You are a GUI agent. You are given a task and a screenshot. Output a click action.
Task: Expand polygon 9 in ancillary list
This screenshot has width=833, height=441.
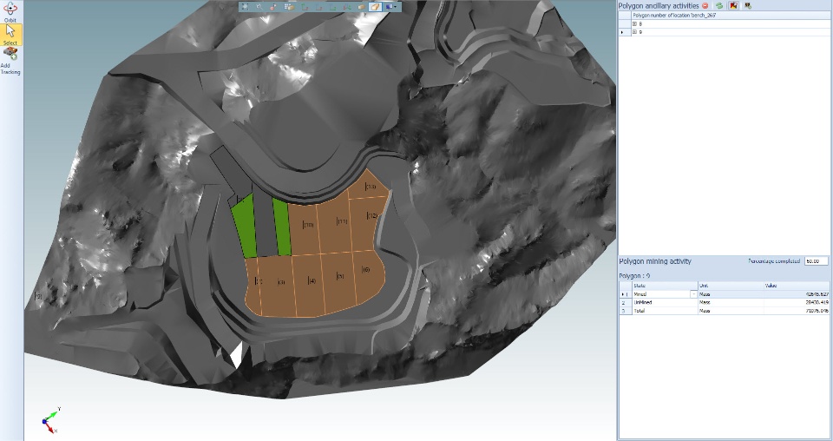tap(634, 32)
